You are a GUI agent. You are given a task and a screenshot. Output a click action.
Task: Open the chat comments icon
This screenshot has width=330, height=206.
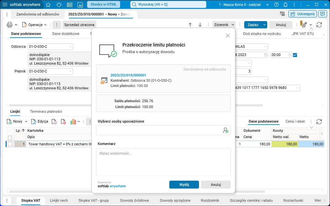pyautogui.click(x=322, y=14)
